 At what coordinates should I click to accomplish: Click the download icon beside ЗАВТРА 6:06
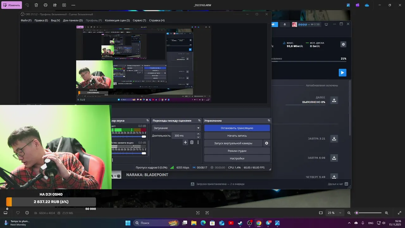click(334, 158)
